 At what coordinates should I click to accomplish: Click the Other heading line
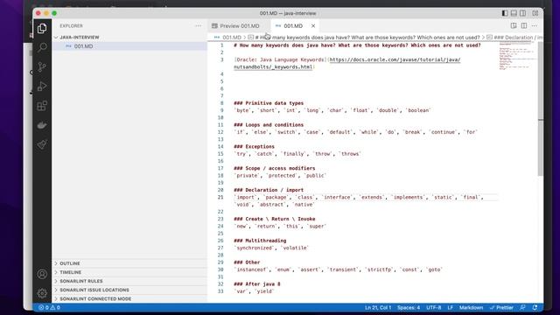[247, 262]
